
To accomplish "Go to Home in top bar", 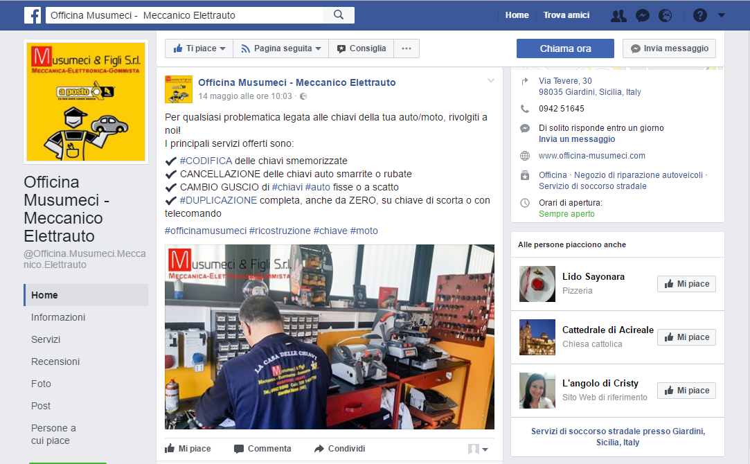I will (517, 15).
